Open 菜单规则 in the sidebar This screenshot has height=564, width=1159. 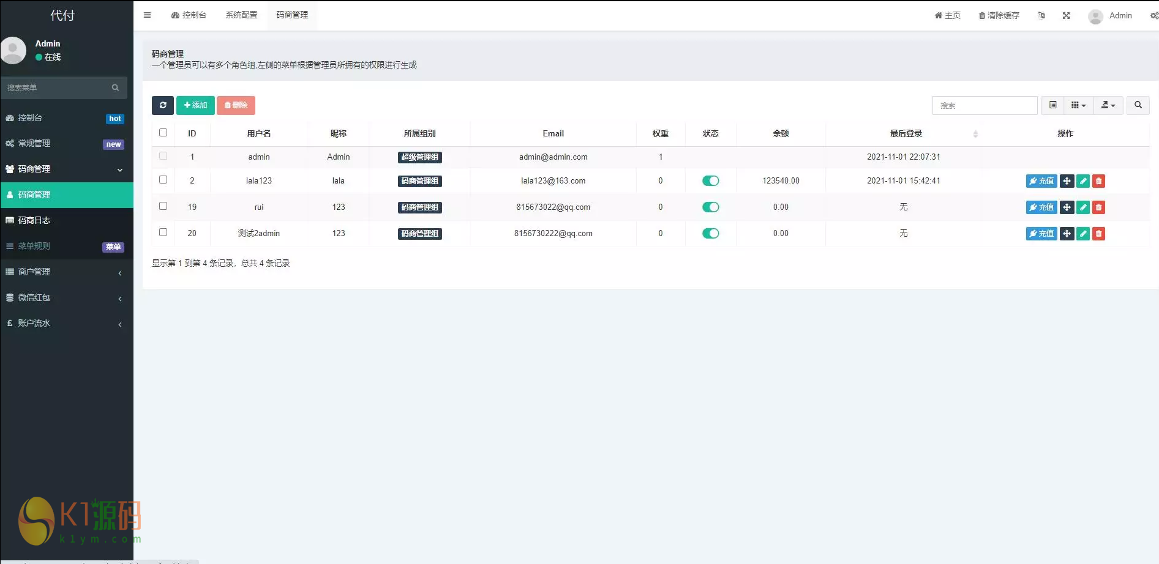67,246
